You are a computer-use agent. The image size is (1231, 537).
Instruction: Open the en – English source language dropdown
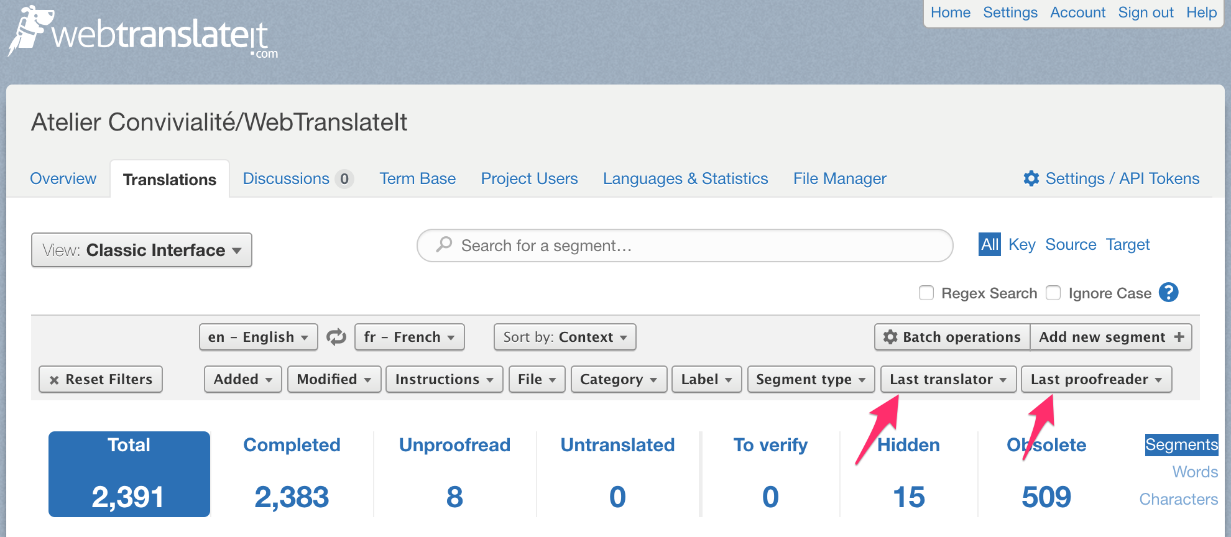pos(259,337)
